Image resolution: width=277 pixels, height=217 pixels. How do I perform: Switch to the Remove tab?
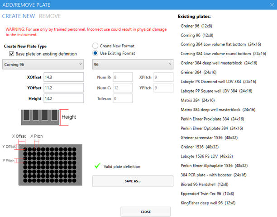pos(50,16)
